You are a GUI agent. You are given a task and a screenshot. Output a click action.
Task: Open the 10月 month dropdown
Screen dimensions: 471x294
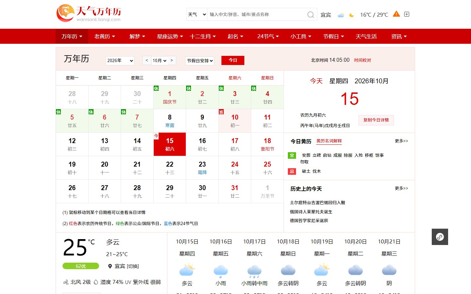coord(159,60)
